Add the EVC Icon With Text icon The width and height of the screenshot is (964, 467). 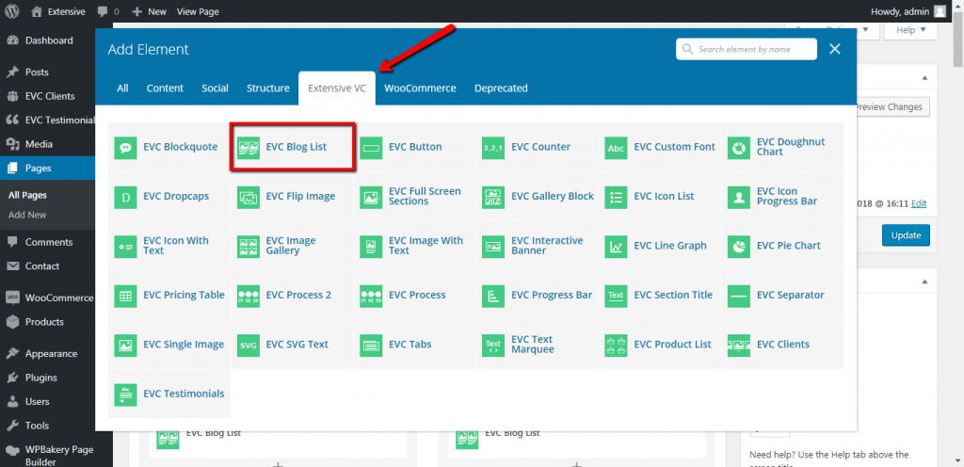[x=125, y=246]
